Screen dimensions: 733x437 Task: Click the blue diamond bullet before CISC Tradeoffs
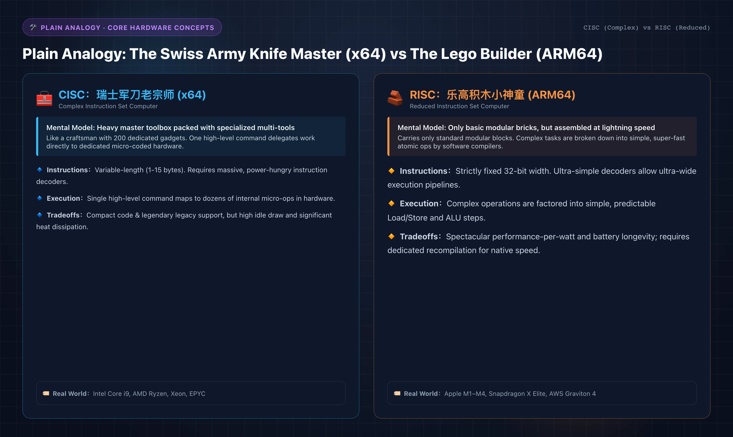click(39, 215)
